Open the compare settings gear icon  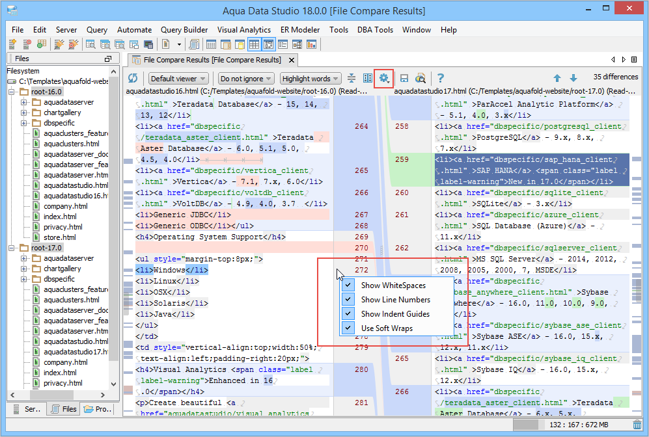[384, 78]
